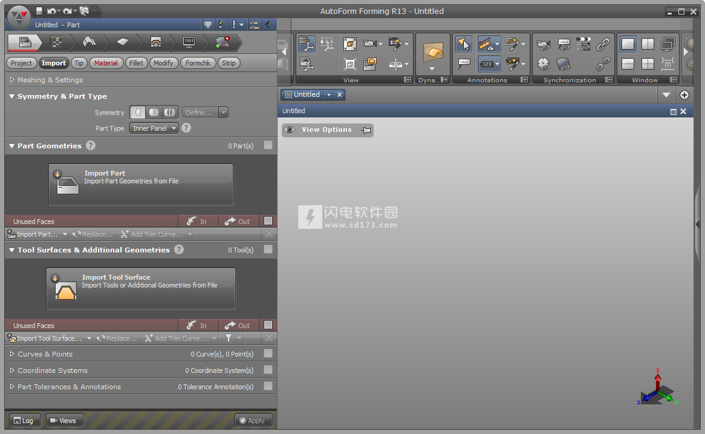This screenshot has height=434, width=705.
Task: Select the arrow pointer tool in Annotations
Action: tap(464, 44)
